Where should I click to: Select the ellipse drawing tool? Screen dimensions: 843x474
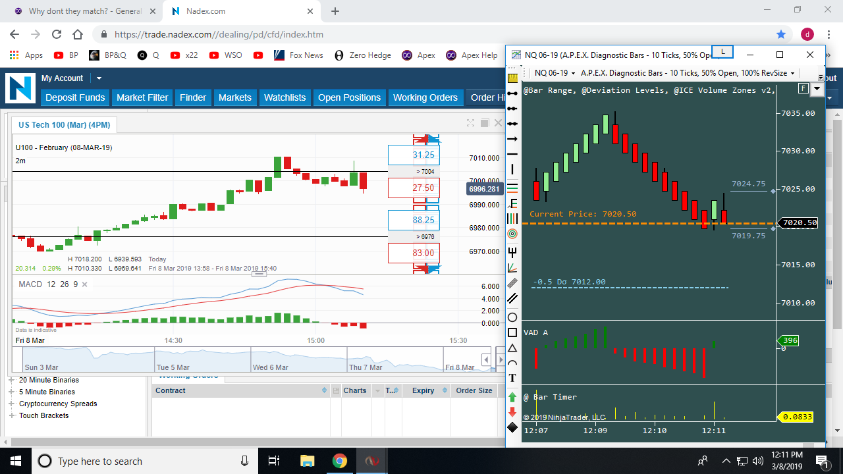(512, 317)
